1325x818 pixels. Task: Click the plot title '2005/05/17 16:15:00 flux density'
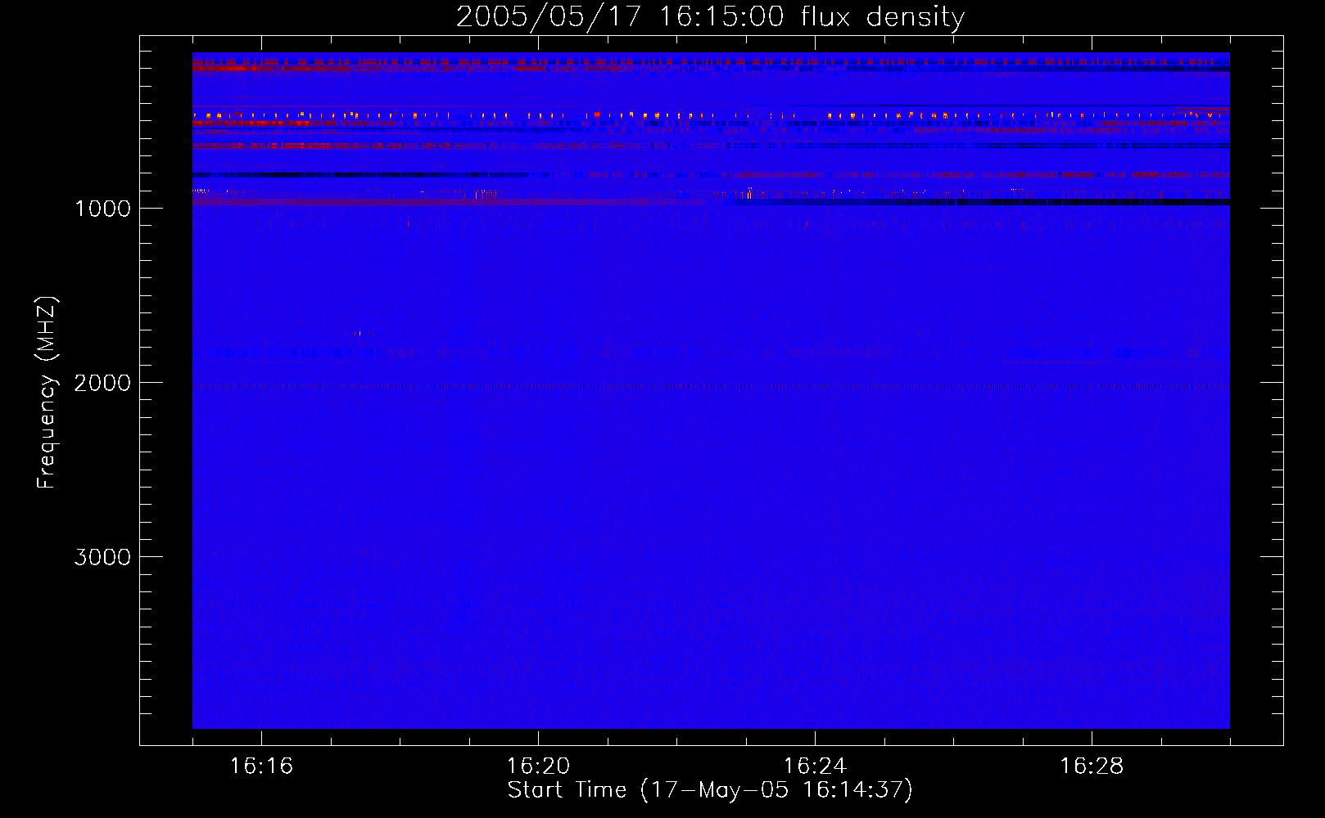(710, 17)
